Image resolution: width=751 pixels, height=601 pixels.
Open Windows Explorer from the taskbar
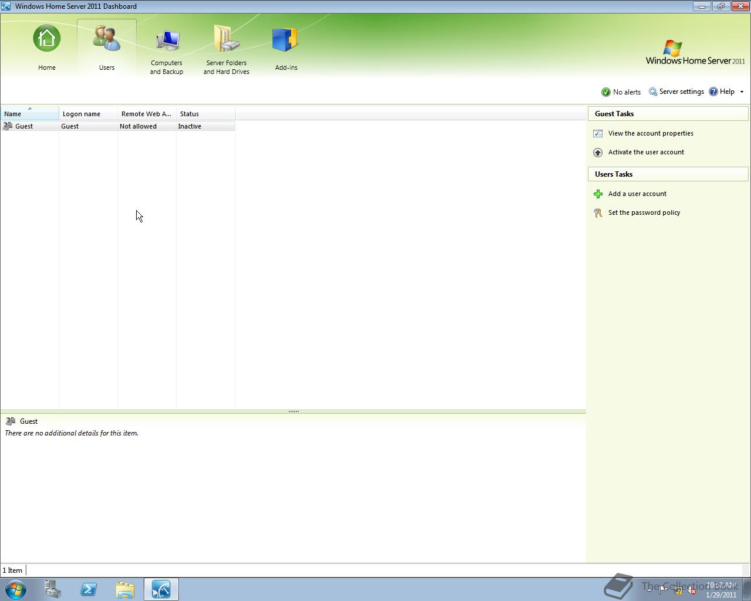tap(125, 589)
